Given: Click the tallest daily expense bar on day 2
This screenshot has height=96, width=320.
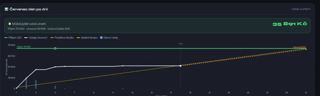Looking at the screenshot, I should 26,83.
